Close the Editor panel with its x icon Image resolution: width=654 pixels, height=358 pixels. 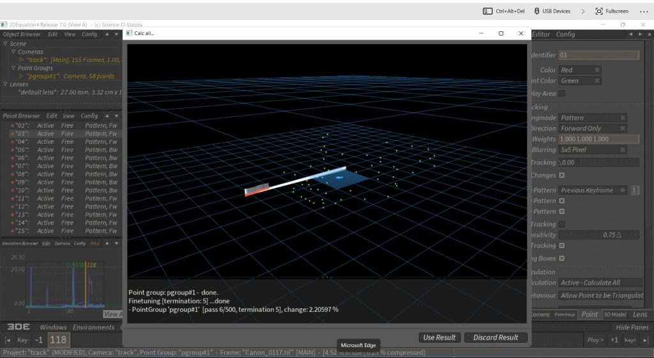[649, 35]
